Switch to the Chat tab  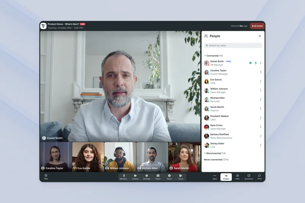click(260, 177)
